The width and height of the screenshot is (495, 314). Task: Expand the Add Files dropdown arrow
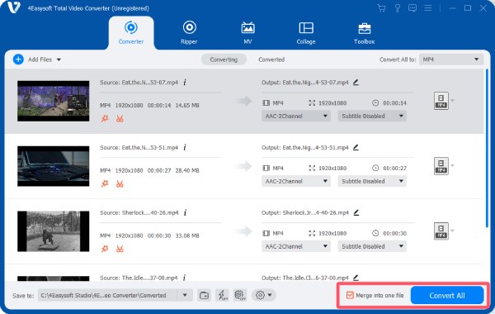59,59
